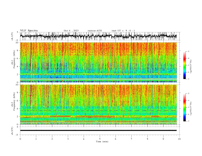Click time axis tick label "7"
The width and height of the screenshot is (202, 156).
(132, 139)
